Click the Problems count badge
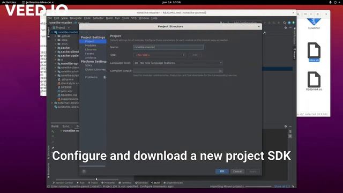 coord(105,77)
